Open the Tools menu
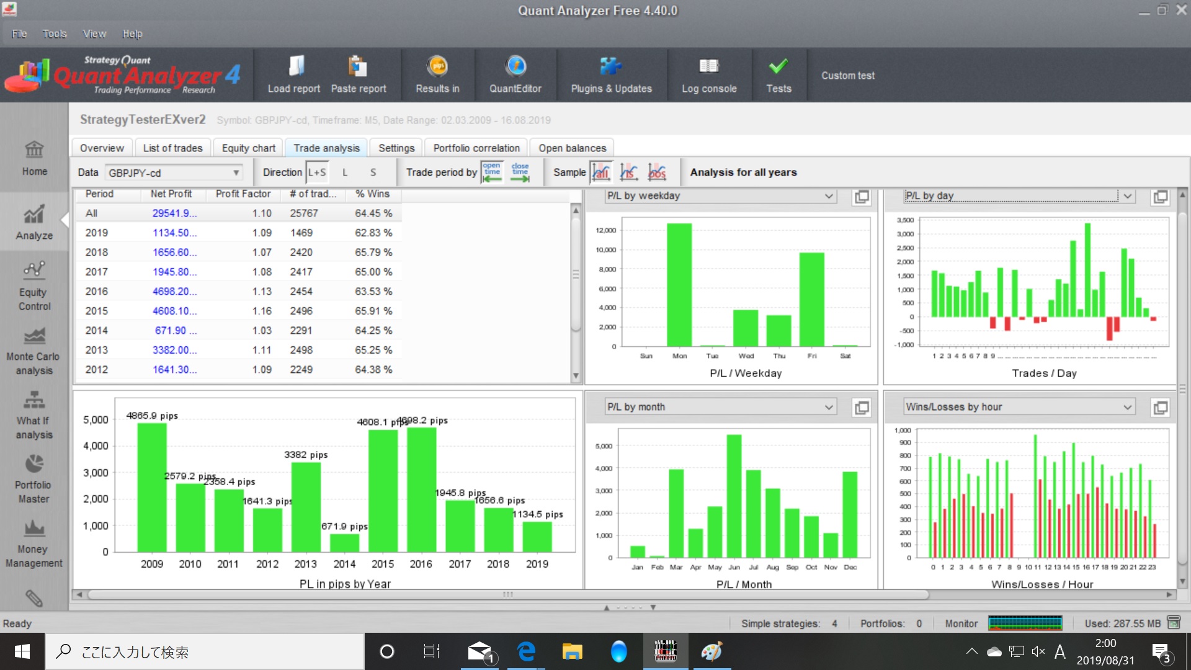The width and height of the screenshot is (1191, 670). [54, 33]
